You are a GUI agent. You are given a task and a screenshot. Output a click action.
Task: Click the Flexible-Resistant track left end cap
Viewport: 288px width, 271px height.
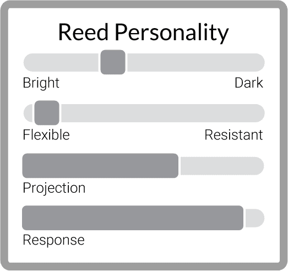pyautogui.click(x=28, y=113)
